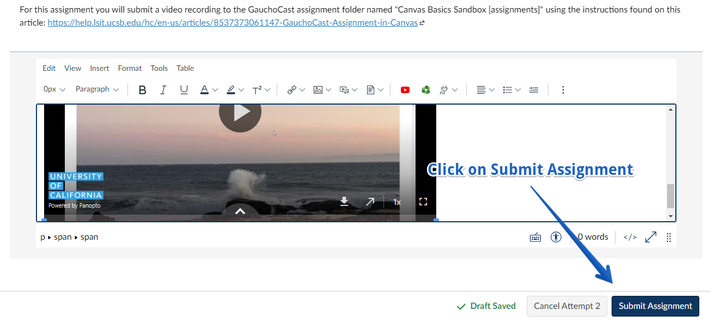Expand link options arrow
The height and width of the screenshot is (322, 714).
tap(302, 90)
